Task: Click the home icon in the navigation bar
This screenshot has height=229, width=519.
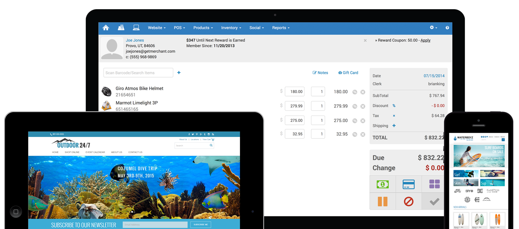Action: (106, 27)
